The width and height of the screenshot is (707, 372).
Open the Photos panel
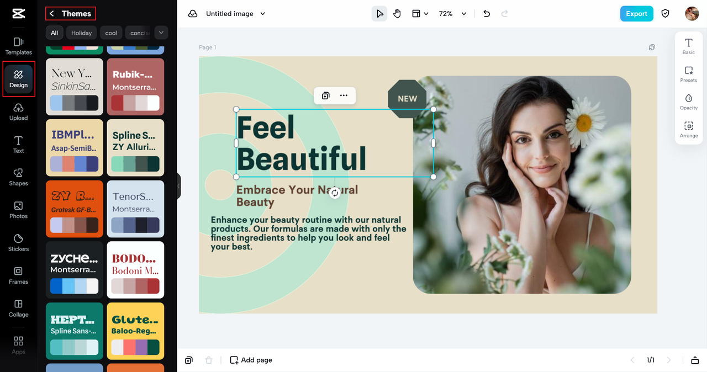pos(18,210)
